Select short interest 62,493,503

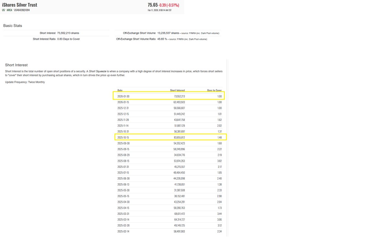(179, 102)
